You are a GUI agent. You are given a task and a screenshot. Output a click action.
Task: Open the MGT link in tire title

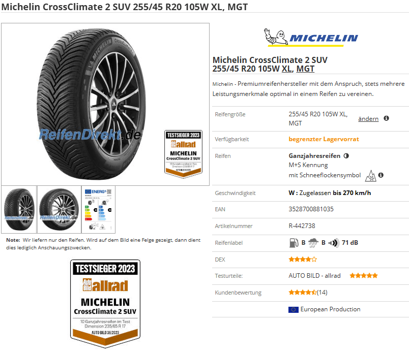point(305,69)
